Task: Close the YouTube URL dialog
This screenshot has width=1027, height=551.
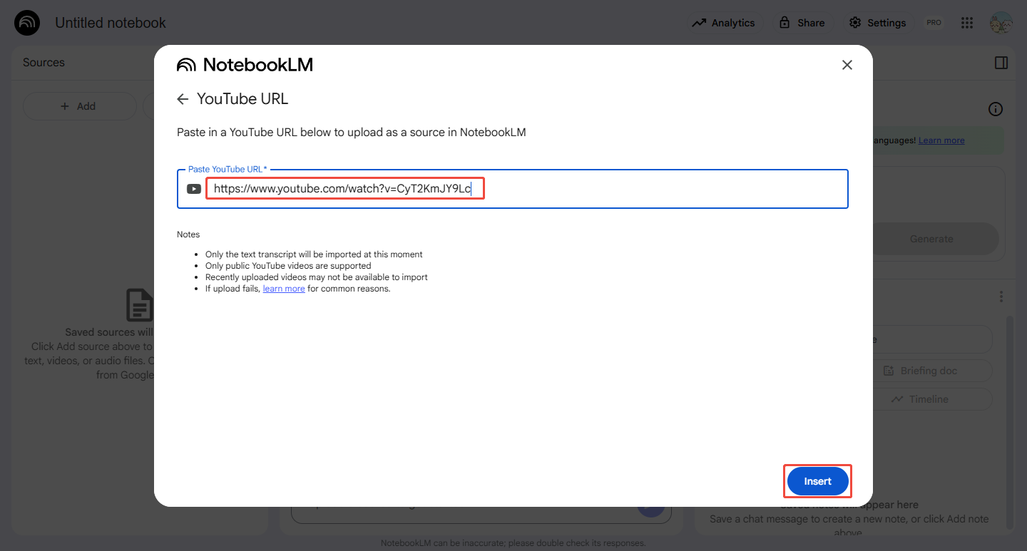Action: (847, 65)
